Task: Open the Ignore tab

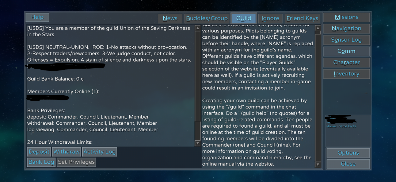Action: pos(270,19)
